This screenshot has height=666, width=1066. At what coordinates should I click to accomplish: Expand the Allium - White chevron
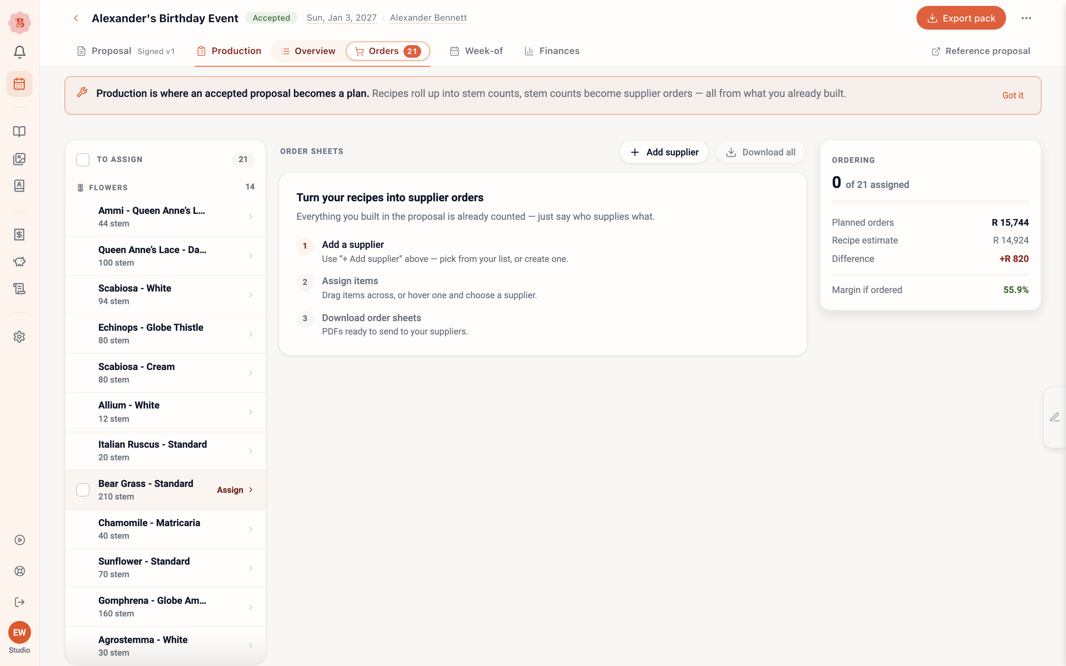(x=251, y=412)
